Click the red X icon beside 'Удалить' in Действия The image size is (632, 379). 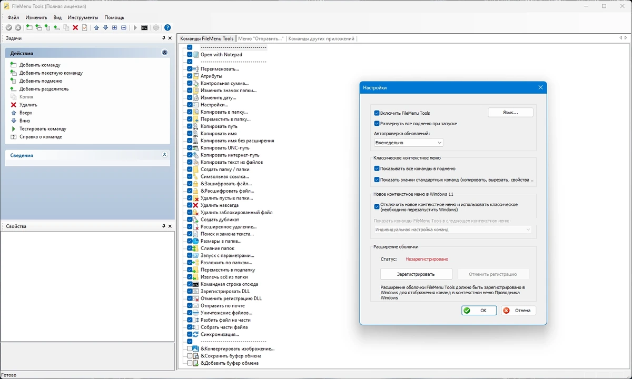pos(14,105)
